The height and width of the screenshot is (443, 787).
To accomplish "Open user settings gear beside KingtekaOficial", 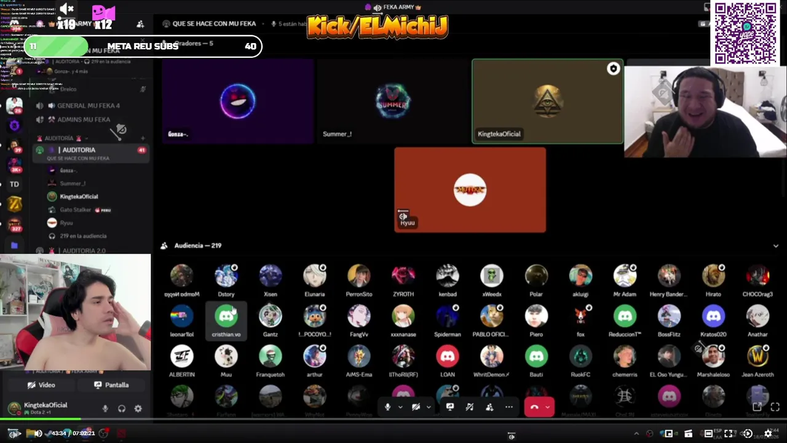I will pyautogui.click(x=138, y=409).
